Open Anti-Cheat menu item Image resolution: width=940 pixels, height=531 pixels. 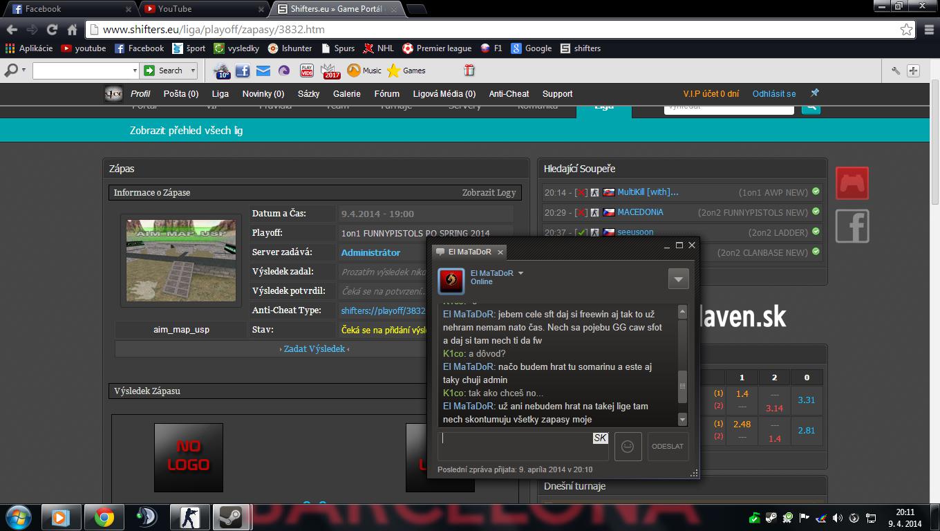(x=509, y=93)
